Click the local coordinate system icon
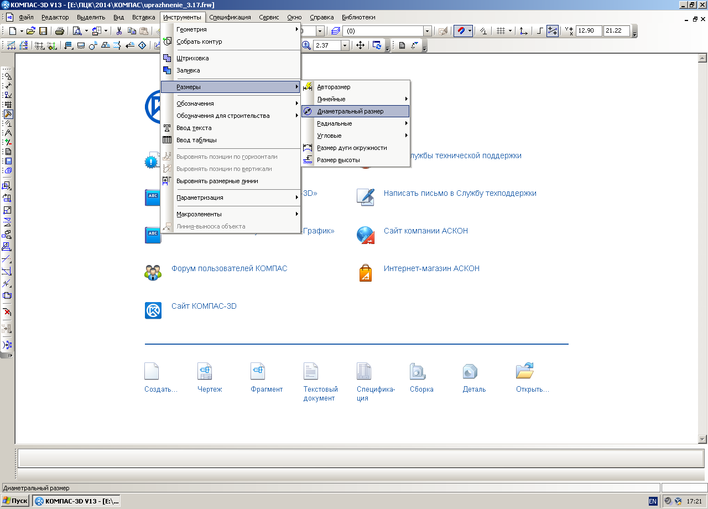This screenshot has height=509, width=708. click(524, 31)
